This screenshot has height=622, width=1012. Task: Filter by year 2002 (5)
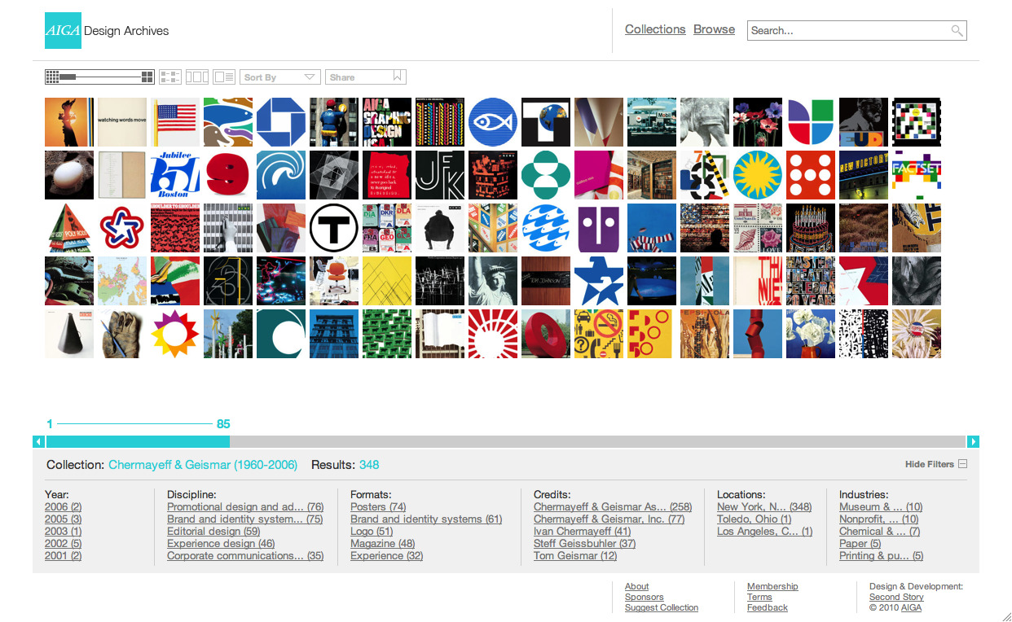[x=63, y=544]
